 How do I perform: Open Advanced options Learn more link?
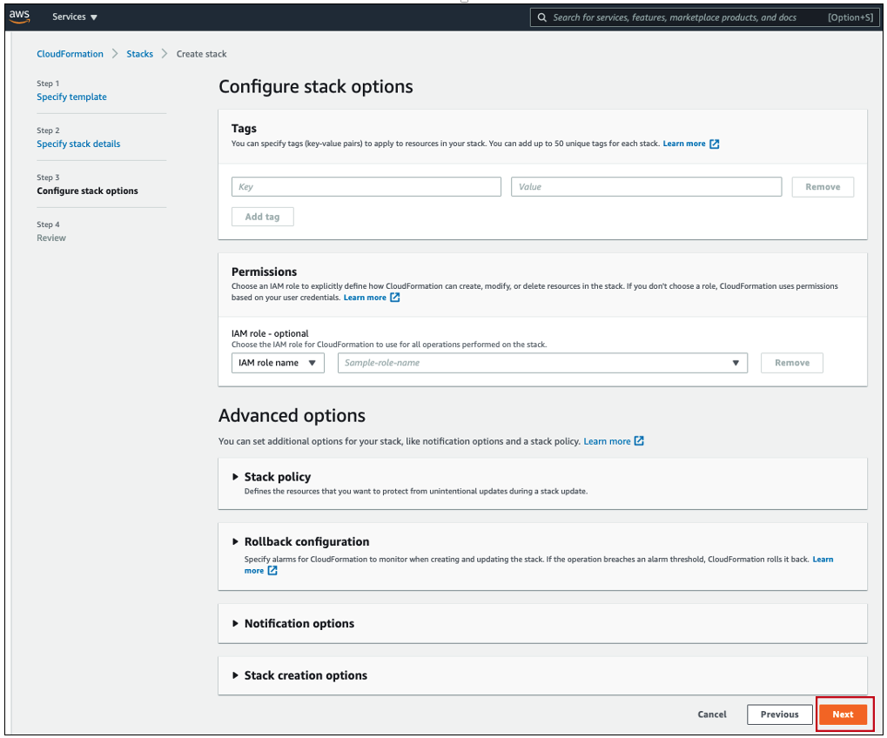coord(607,441)
